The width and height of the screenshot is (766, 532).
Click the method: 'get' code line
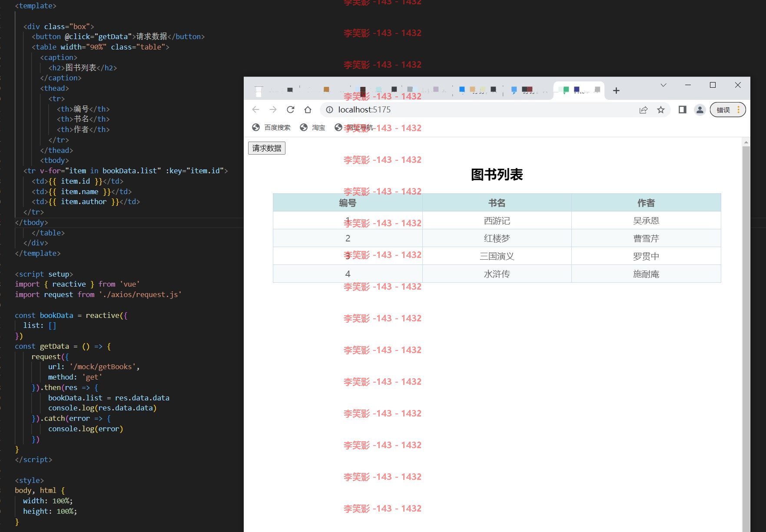75,377
